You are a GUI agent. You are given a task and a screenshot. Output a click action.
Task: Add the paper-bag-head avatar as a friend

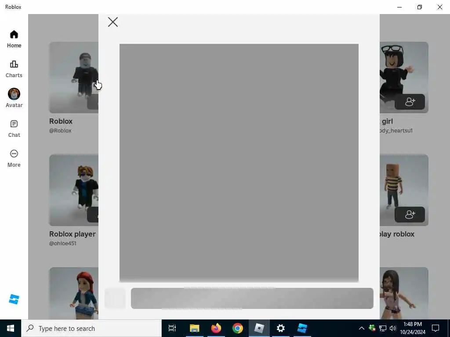(410, 214)
